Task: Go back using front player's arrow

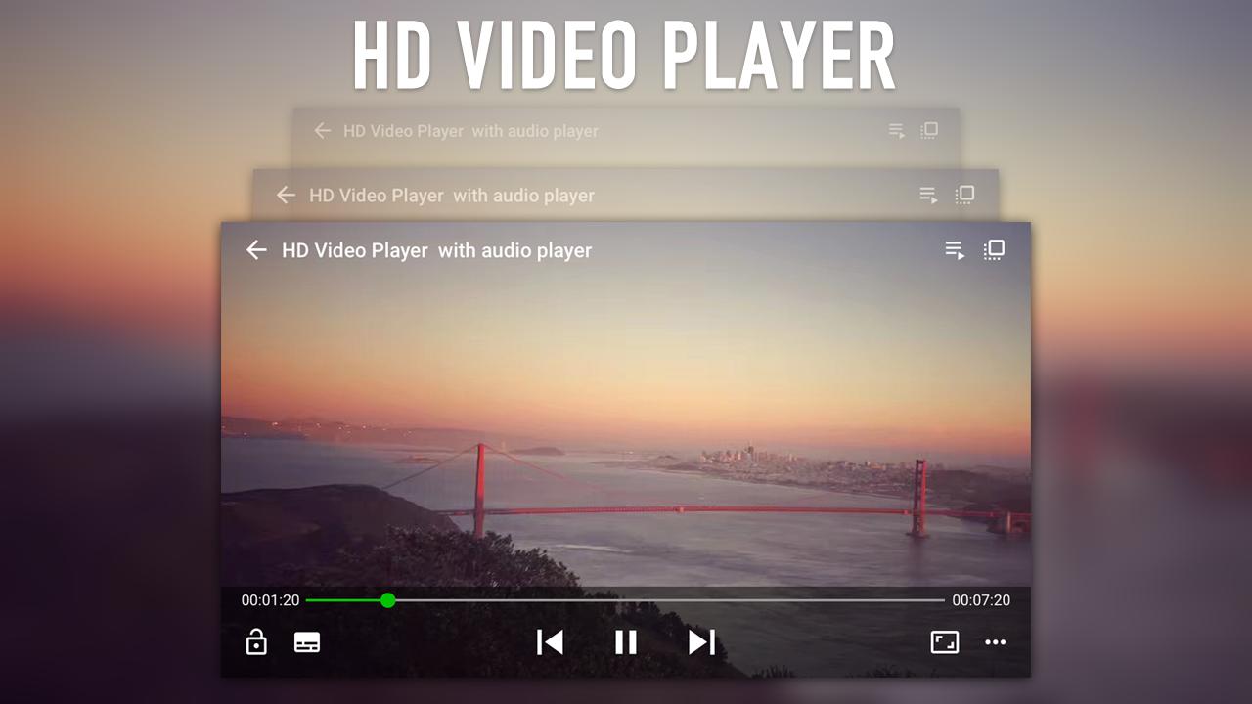Action: (x=256, y=250)
